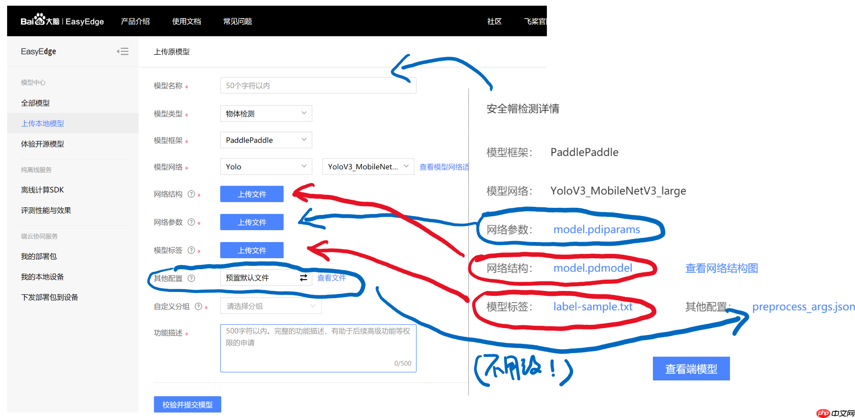Open the model.pdiparams file link
Image resolution: width=855 pixels, height=418 pixels.
(597, 229)
